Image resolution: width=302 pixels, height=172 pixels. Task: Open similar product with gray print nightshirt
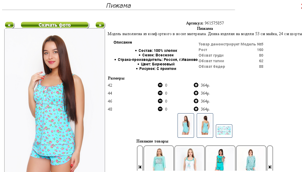[159, 158]
